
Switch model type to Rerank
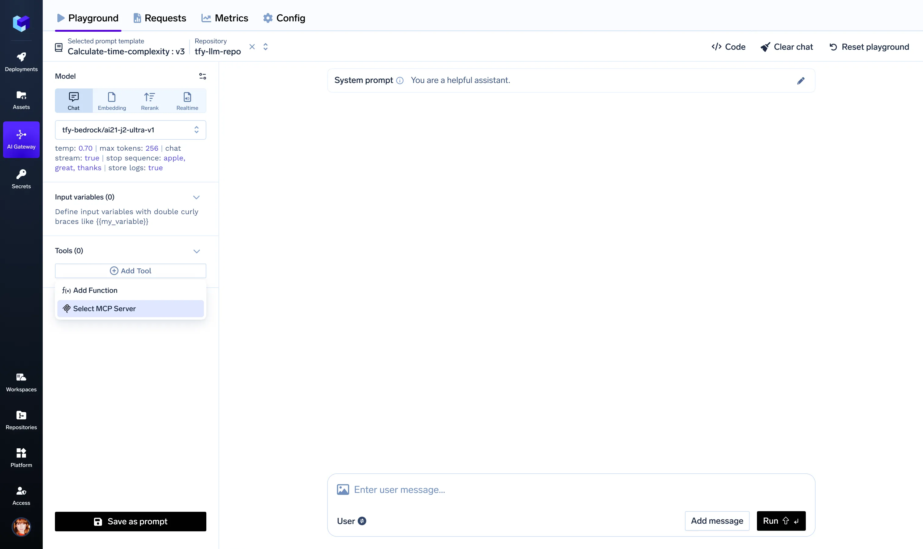click(150, 101)
